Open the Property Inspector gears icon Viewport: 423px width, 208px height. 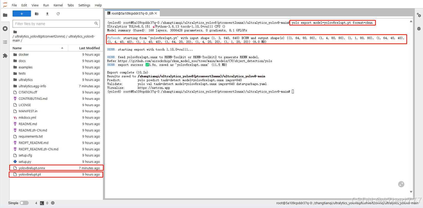click(419, 15)
